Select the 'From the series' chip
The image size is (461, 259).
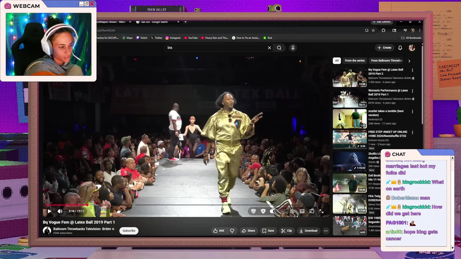(355, 60)
